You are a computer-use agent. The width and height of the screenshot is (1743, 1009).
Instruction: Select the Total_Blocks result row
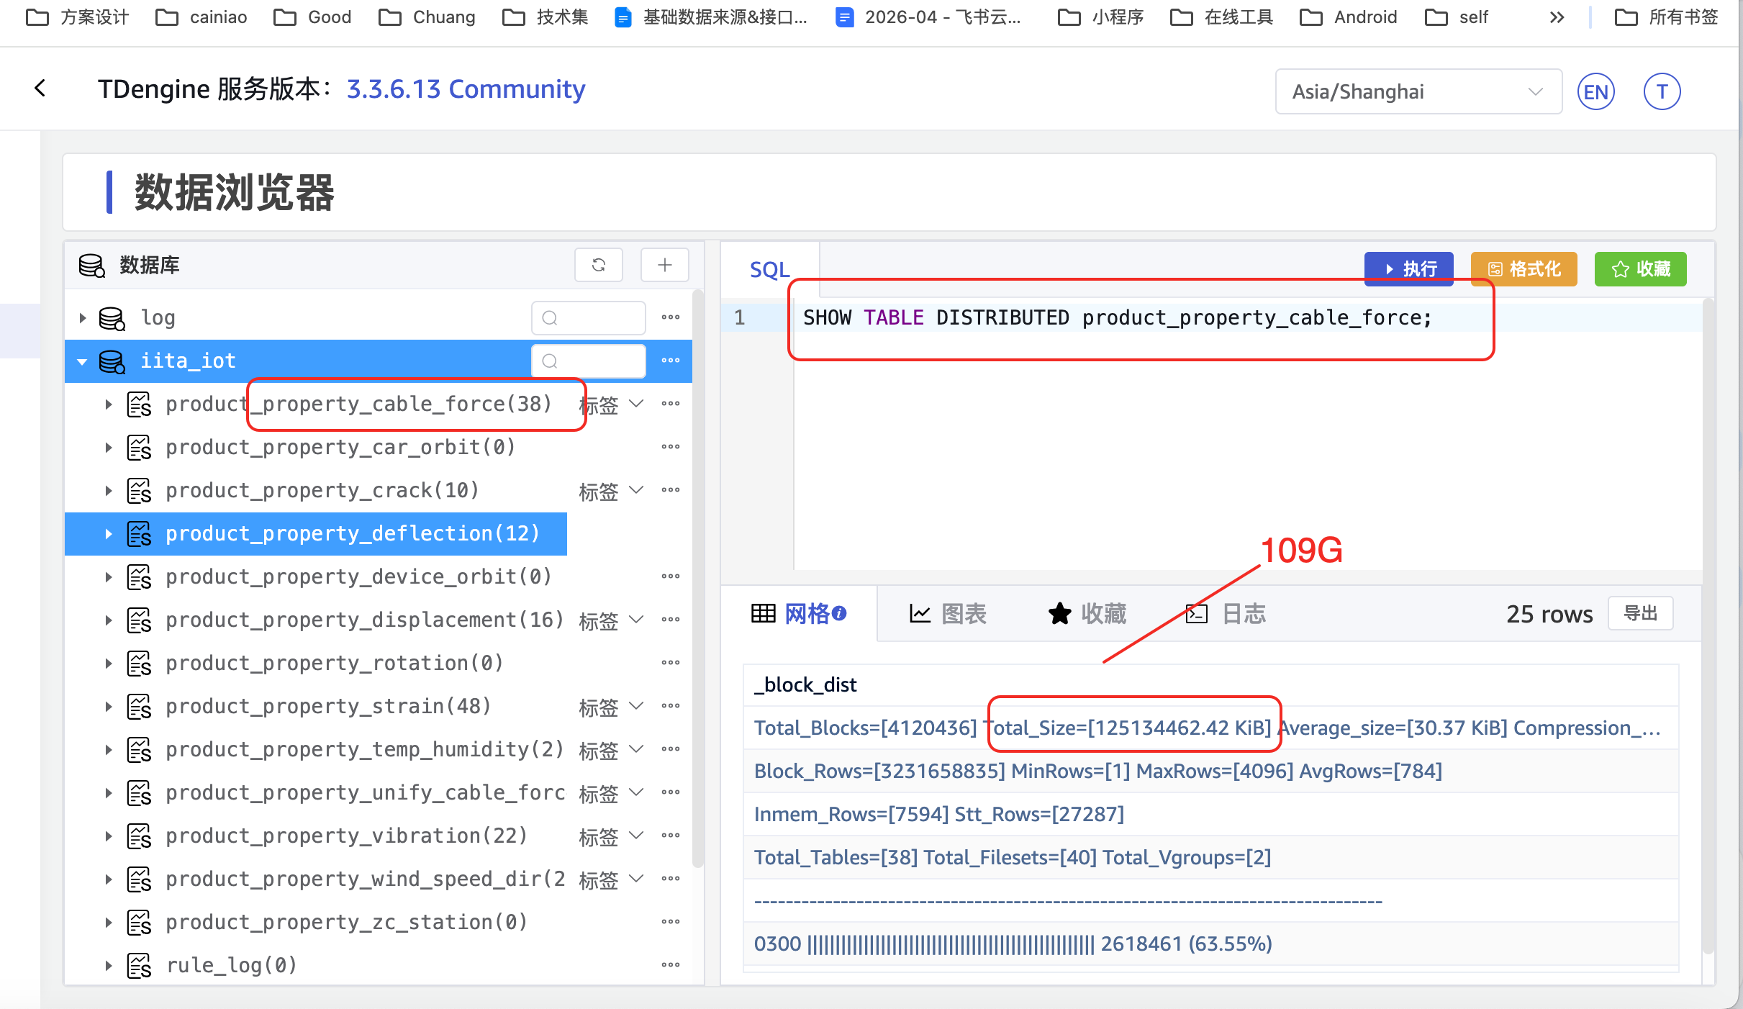(1210, 728)
